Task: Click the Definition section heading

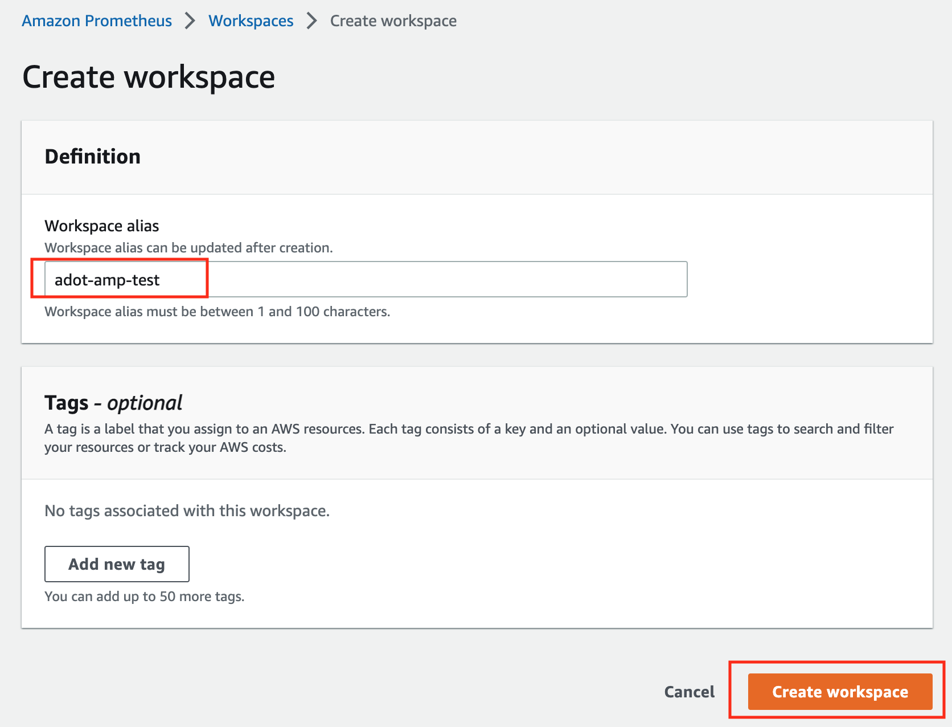Action: point(92,157)
